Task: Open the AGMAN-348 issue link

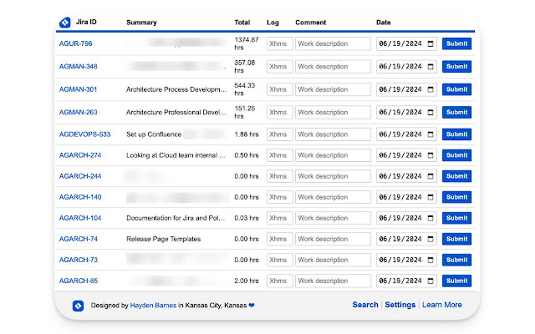Action: point(79,66)
